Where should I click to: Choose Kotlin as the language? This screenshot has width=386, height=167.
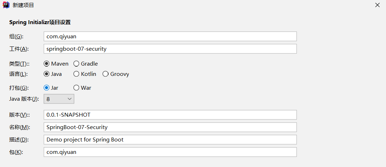coord(85,74)
